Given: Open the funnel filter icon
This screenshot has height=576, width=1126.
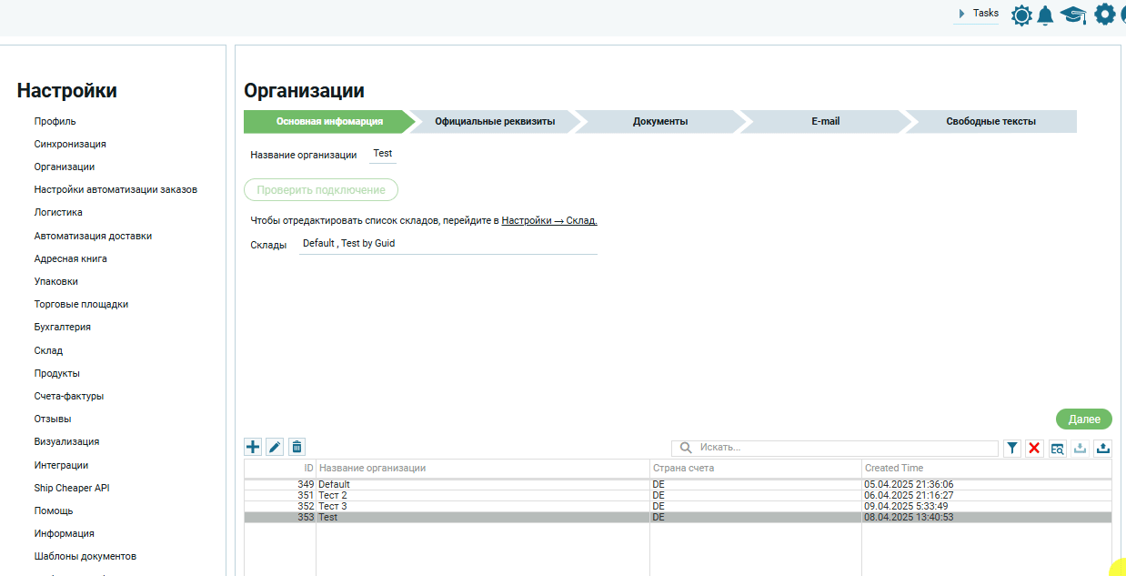Looking at the screenshot, I should [1012, 448].
